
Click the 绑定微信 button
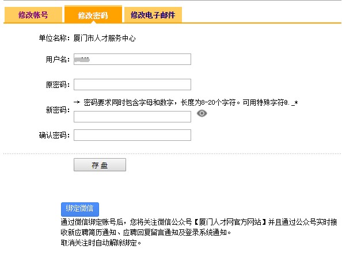(80, 209)
